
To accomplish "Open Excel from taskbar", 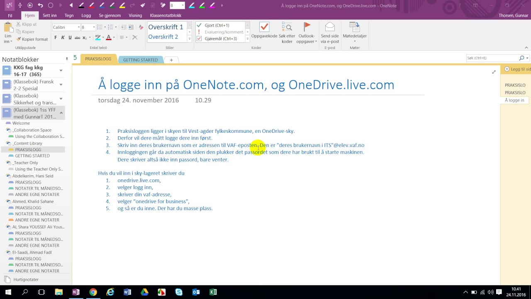I will tap(213, 292).
